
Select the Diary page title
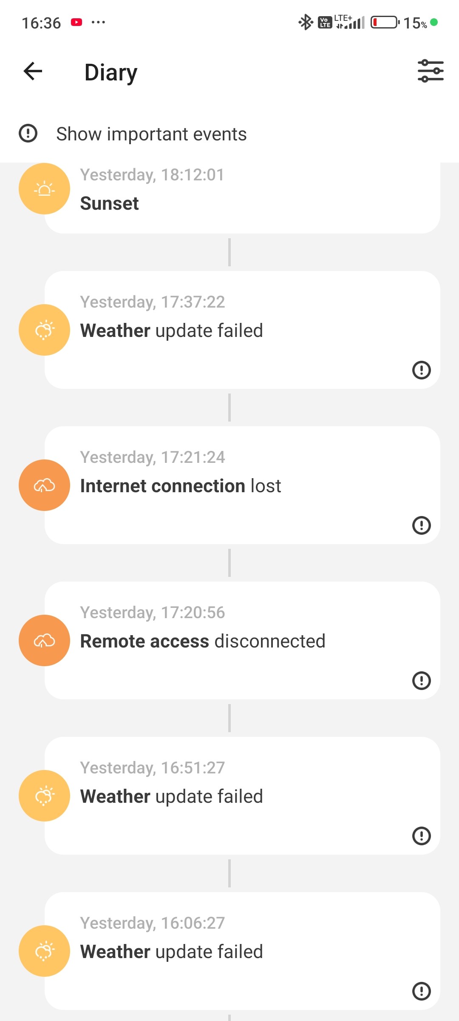[x=111, y=72]
